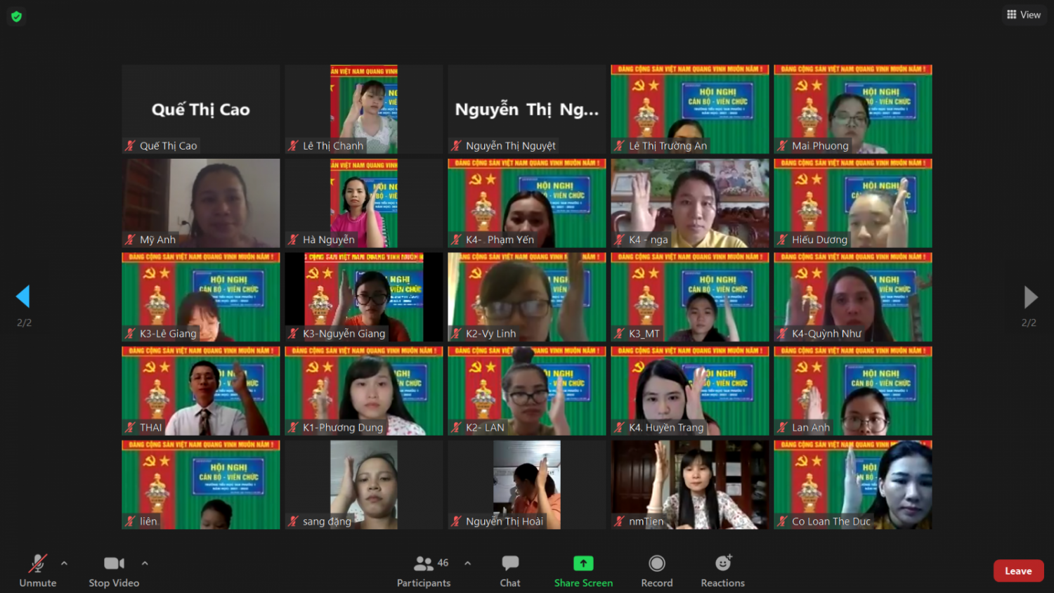This screenshot has height=593, width=1054.
Task: Click the green encryption shield icon
Action: tap(17, 16)
